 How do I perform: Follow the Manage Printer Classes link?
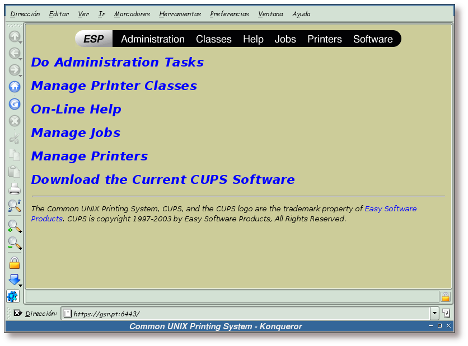click(x=114, y=86)
